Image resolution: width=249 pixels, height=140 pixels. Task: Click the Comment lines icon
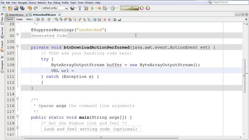pyautogui.click(x=115, y=19)
